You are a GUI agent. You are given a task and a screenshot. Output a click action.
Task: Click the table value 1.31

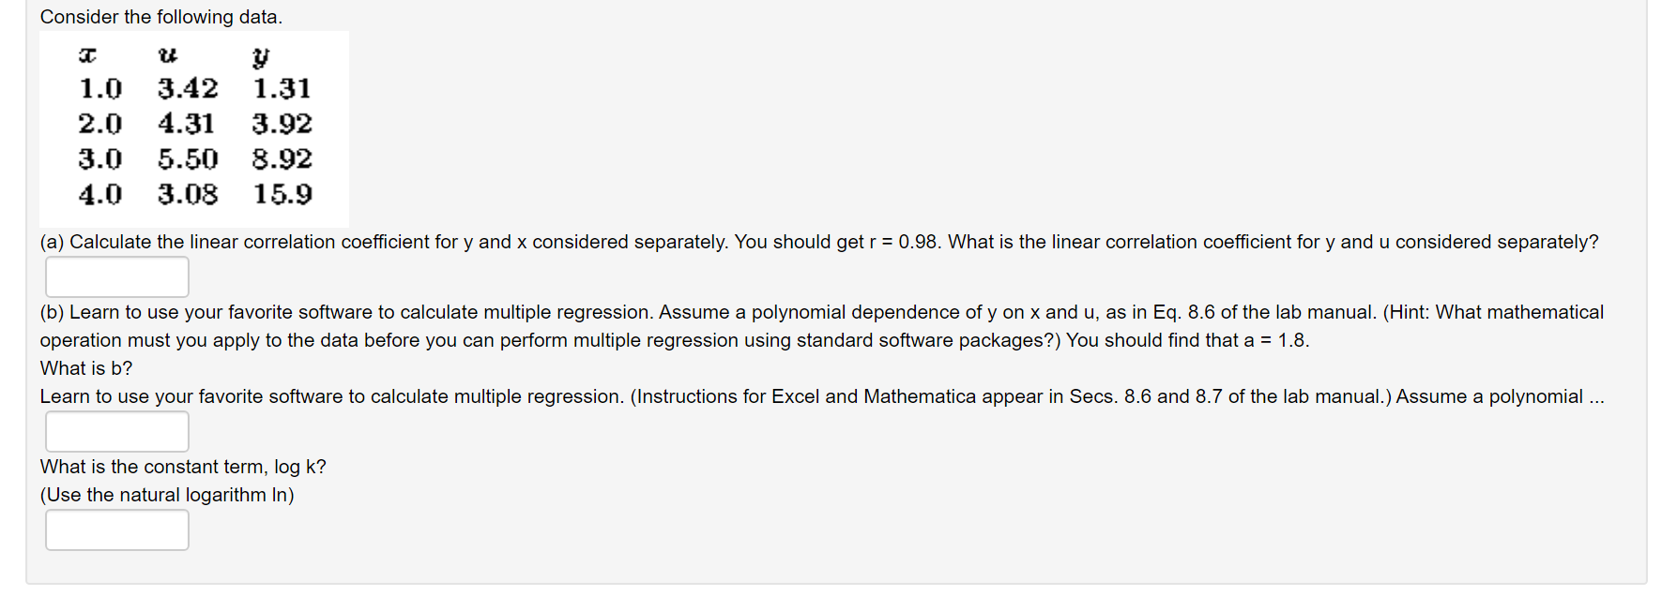point(281,89)
